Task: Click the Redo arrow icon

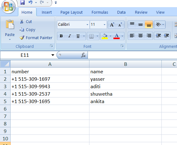Action: 42,2
